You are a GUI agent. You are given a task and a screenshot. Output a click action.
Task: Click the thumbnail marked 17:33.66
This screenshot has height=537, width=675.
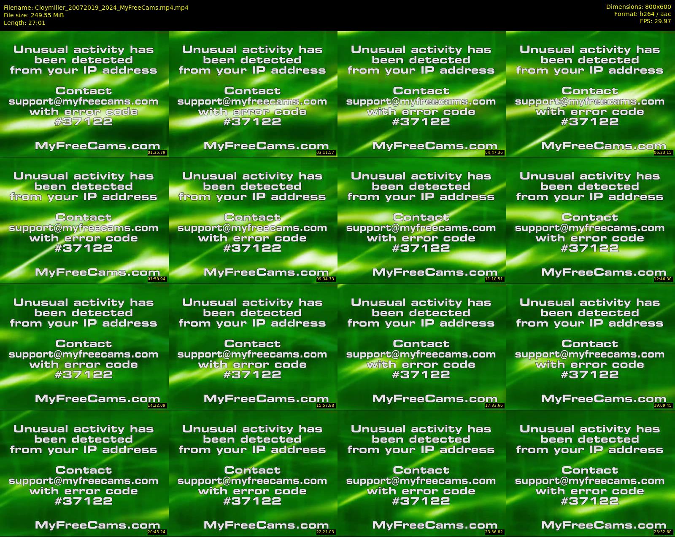tap(422, 346)
